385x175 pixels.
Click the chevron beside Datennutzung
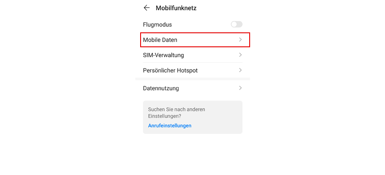tap(240, 88)
